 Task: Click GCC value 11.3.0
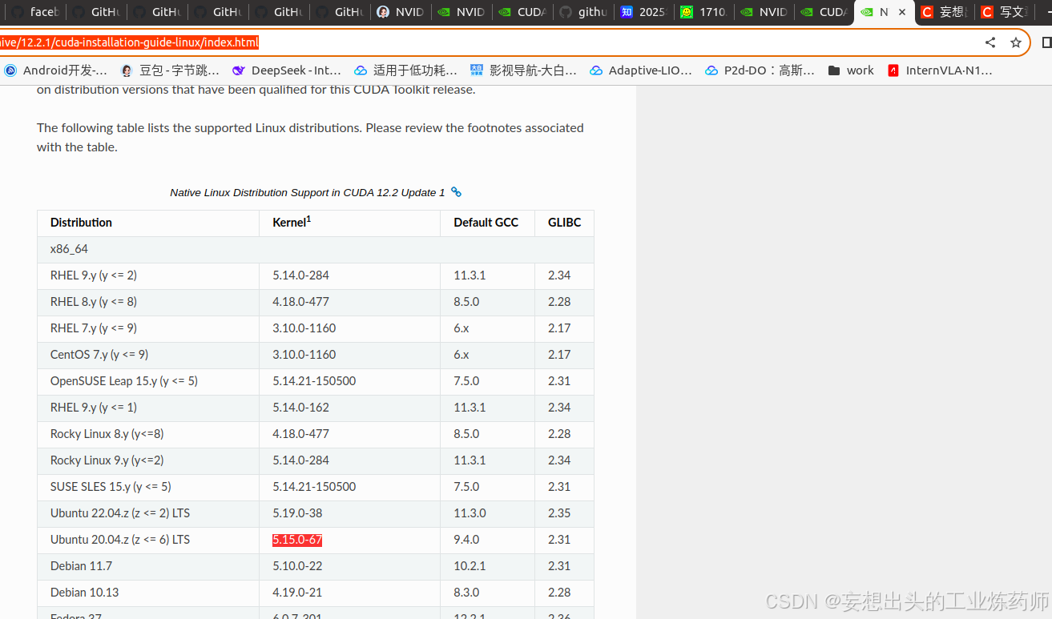point(470,513)
